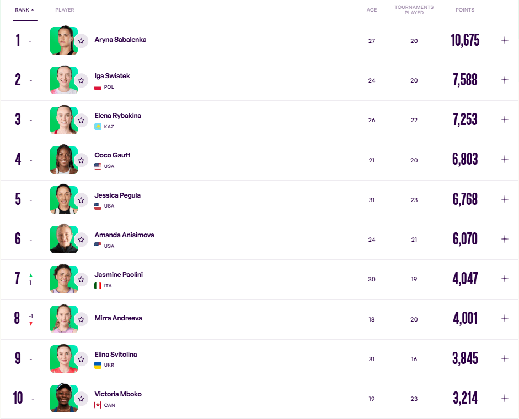The width and height of the screenshot is (519, 419).
Task: Toggle favorite star for Iga Swiatek
Action: tap(81, 80)
